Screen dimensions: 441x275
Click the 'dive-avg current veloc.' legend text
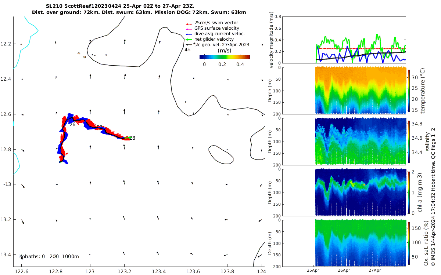220,34
